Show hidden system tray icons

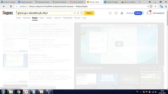(141, 92)
